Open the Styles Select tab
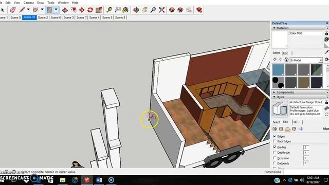 coord(277,122)
